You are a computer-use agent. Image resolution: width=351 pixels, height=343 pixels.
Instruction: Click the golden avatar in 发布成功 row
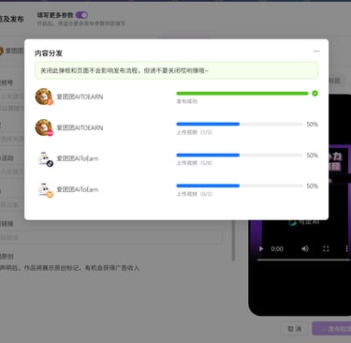[x=44, y=97]
